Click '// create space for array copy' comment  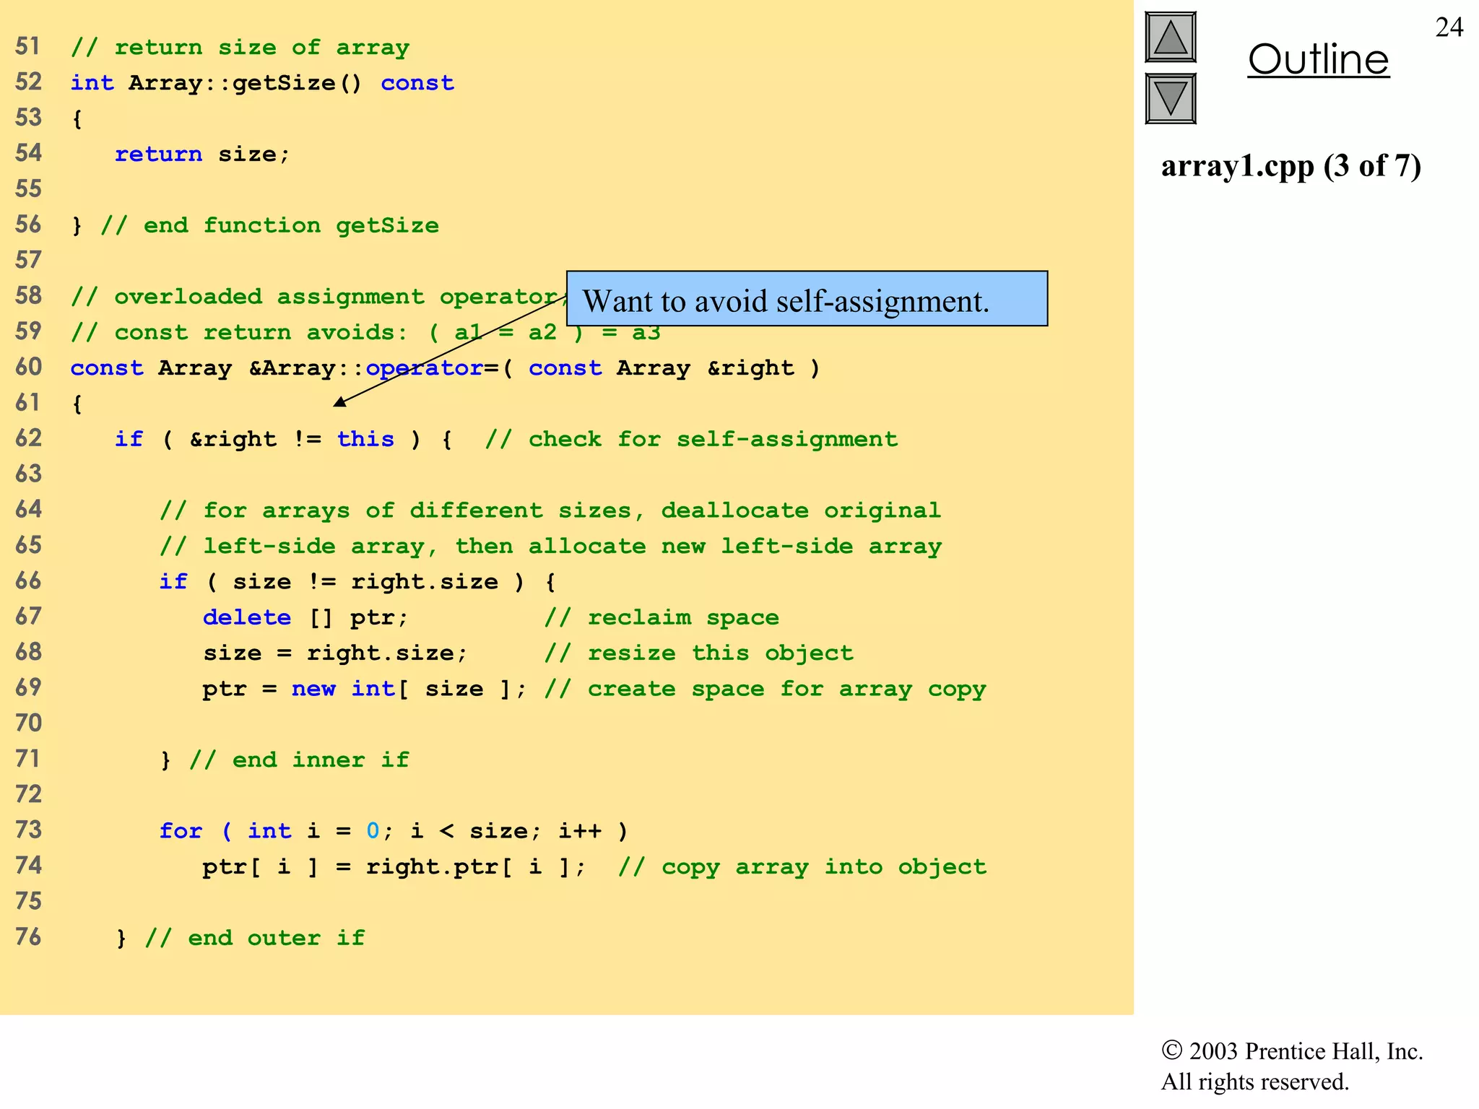click(765, 690)
